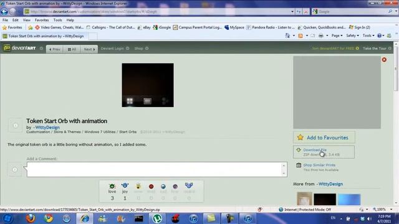Screen dimensions: 399x224
Task: Open the Start Orbs category link
Action: [128, 132]
